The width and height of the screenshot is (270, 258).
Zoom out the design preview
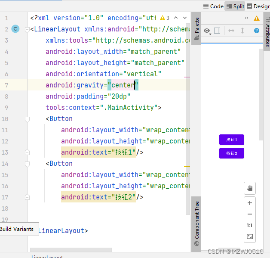(250, 214)
